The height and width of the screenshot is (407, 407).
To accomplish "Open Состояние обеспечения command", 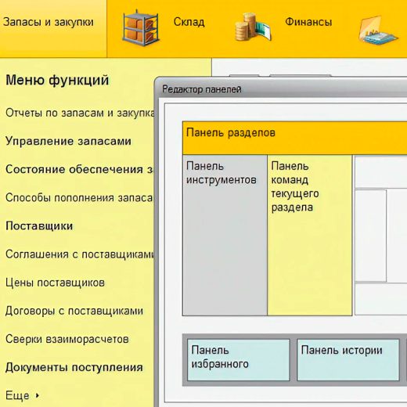I will click(80, 169).
